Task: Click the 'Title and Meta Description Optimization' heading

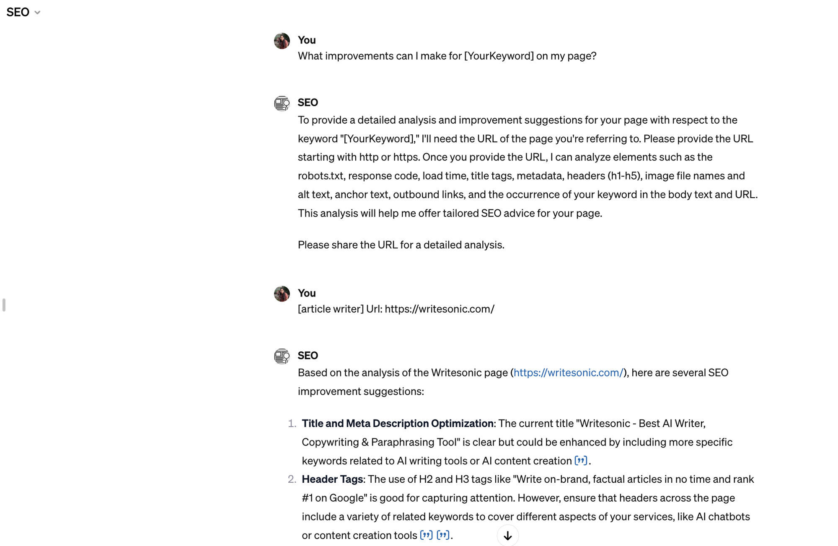Action: 398,423
